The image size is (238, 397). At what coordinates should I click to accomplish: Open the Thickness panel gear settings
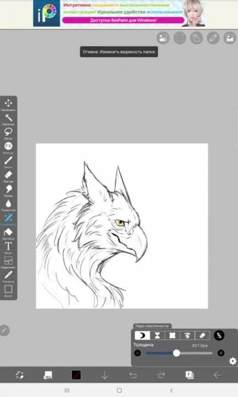click(233, 361)
